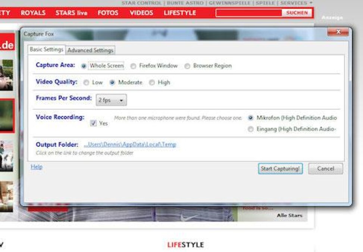Open the Help link
The width and height of the screenshot is (363, 252).
coord(37,167)
